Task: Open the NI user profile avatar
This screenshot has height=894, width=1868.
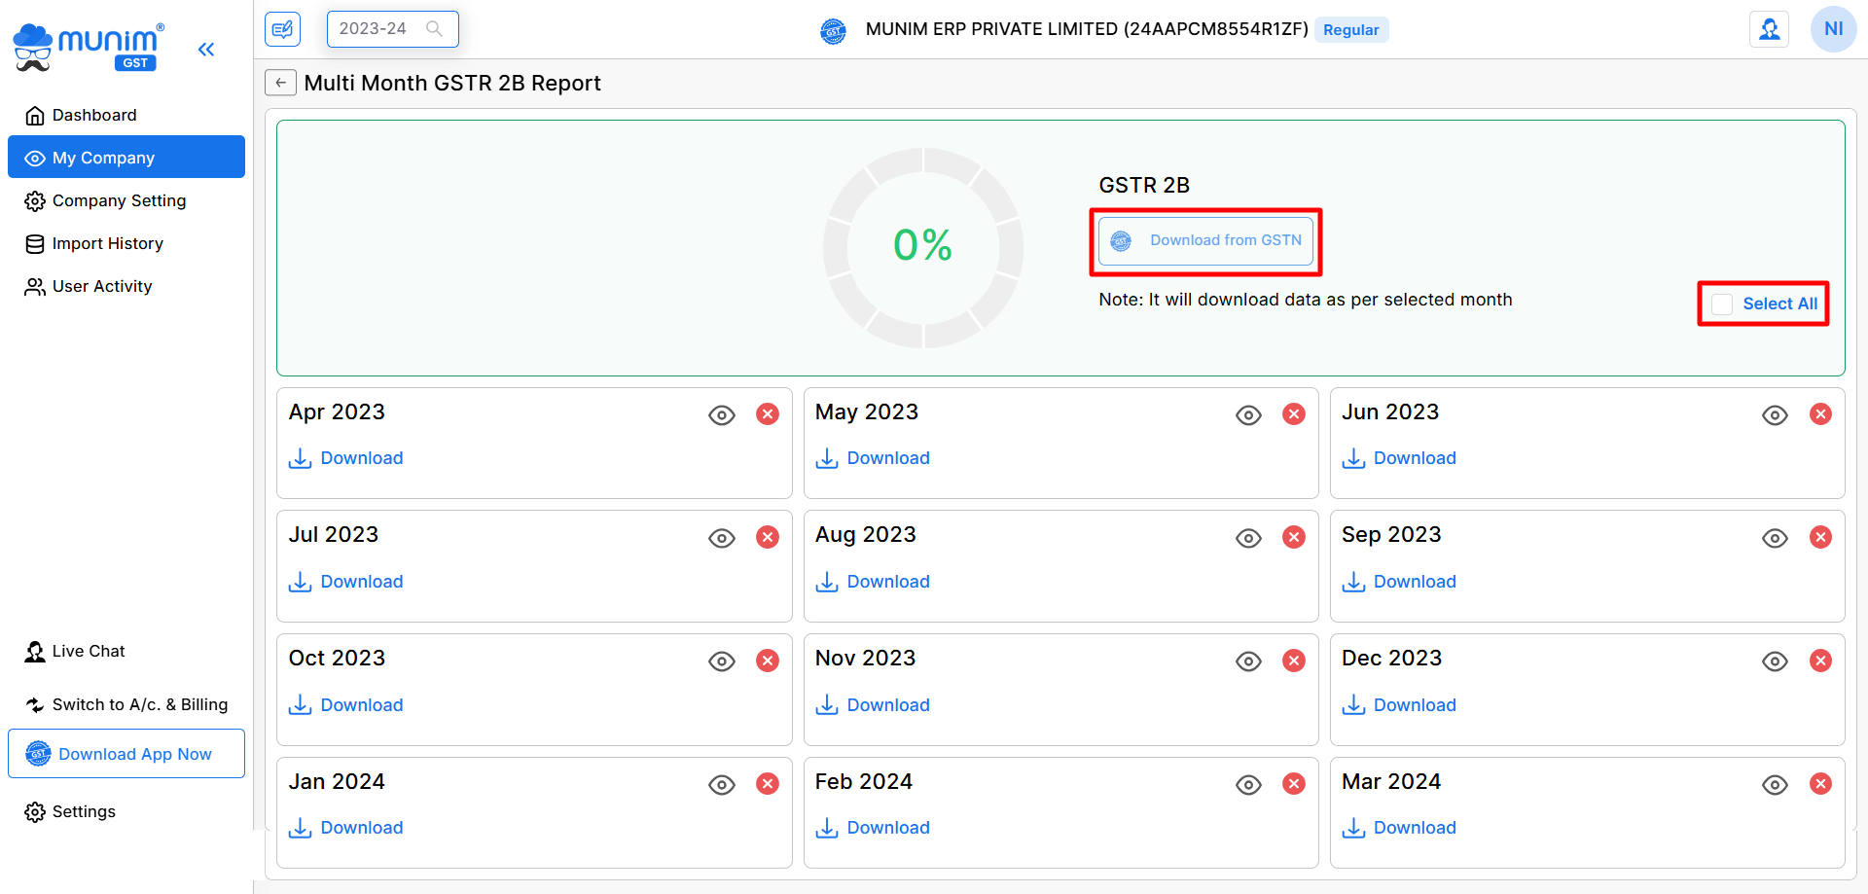Action: (x=1833, y=29)
